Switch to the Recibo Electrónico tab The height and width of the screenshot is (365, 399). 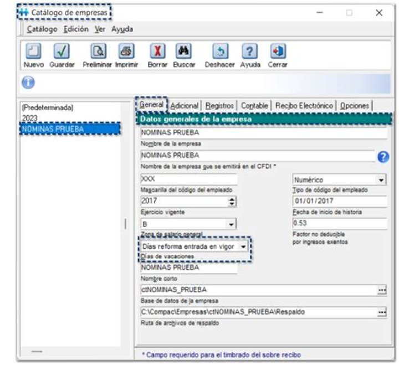tap(304, 105)
